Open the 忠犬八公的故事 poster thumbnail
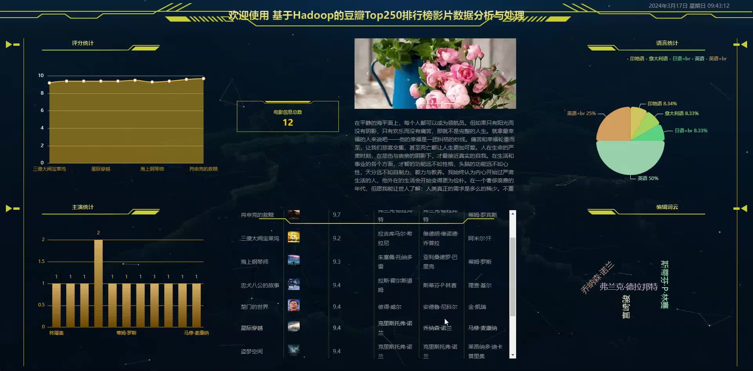Screen dimensions: 753x371 point(294,285)
